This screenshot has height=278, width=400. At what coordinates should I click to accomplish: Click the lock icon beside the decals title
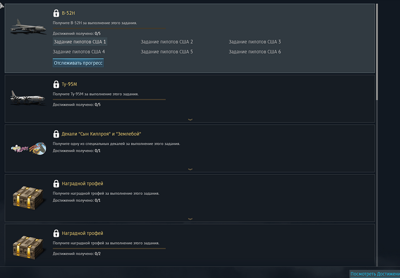pyautogui.click(x=56, y=134)
